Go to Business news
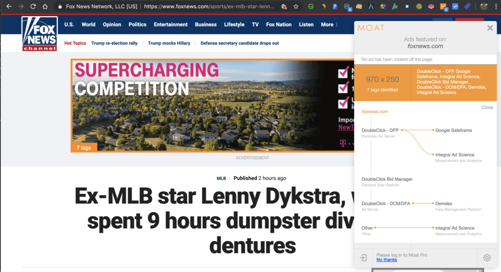501x272 pixels. pos(206,24)
